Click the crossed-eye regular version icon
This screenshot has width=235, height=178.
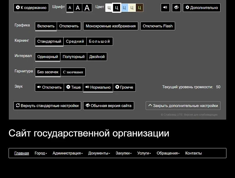tap(176, 7)
